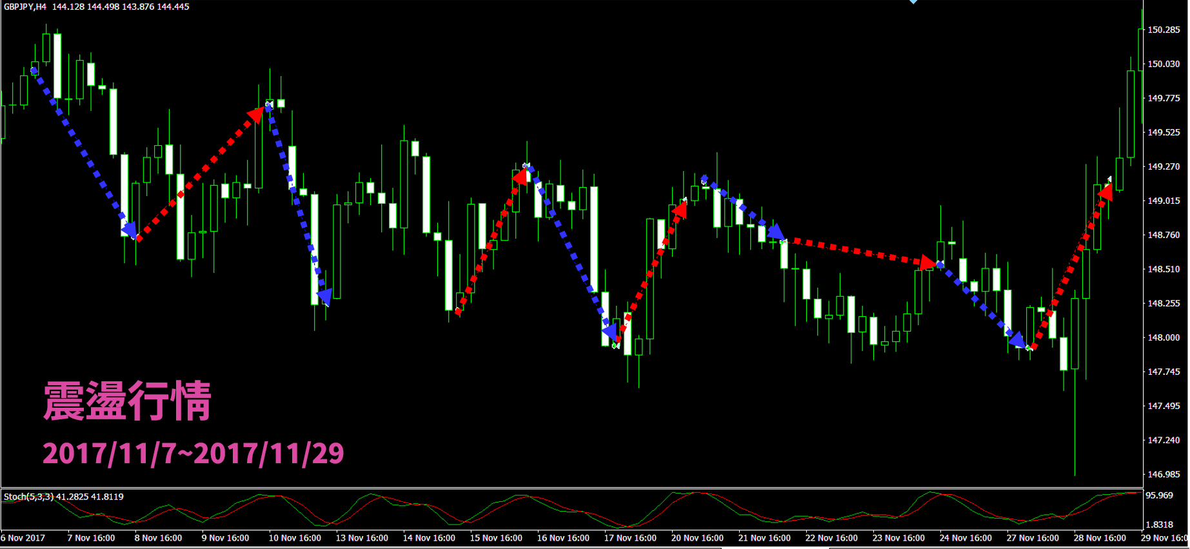Viewport: 1190px width, 549px height.
Task: Click red arrowhead at the 16 Nov peak
Action: 520,176
